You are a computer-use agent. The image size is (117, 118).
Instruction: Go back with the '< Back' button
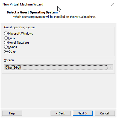tap(60, 113)
